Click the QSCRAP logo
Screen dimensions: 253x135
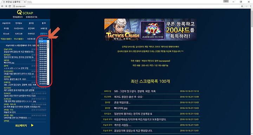(25, 13)
